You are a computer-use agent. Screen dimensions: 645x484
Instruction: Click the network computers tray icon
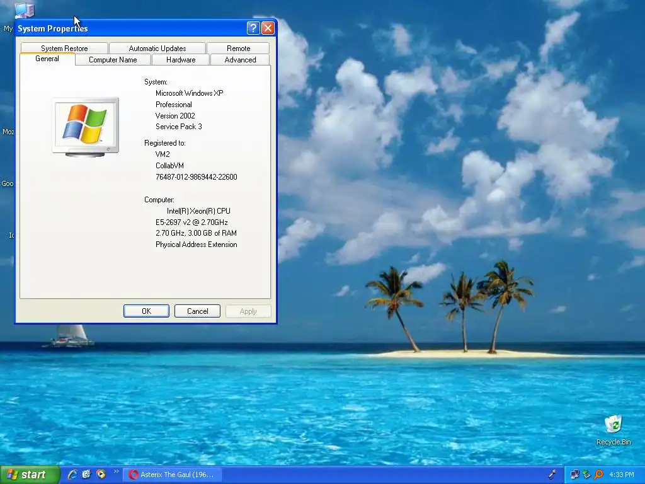(x=574, y=475)
